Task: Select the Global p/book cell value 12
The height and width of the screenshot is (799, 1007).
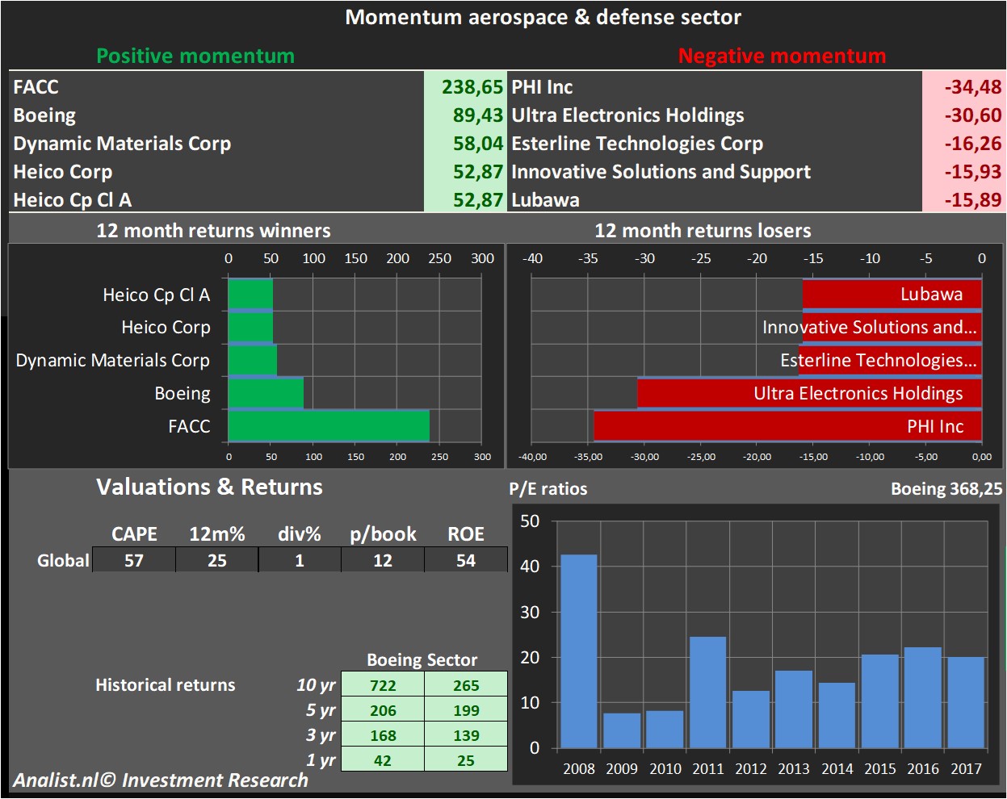Action: pos(383,560)
